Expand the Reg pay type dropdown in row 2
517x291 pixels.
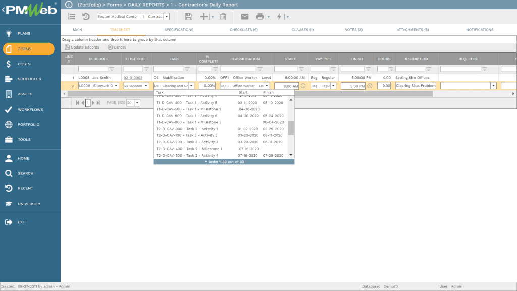333,86
